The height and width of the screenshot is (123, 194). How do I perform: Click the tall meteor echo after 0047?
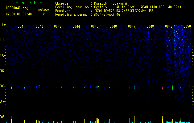(137, 87)
